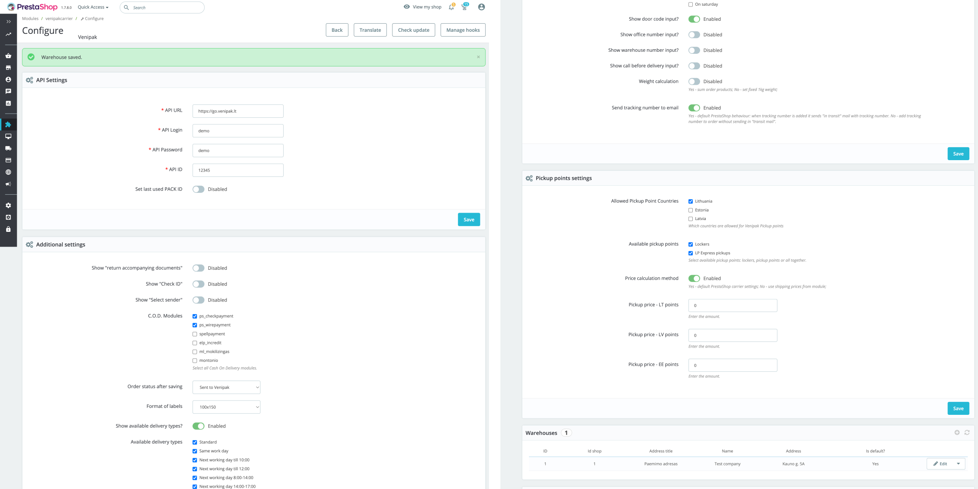The height and width of the screenshot is (489, 978).
Task: Open Marketing megaphone icon in the sidebar
Action: [8, 184]
